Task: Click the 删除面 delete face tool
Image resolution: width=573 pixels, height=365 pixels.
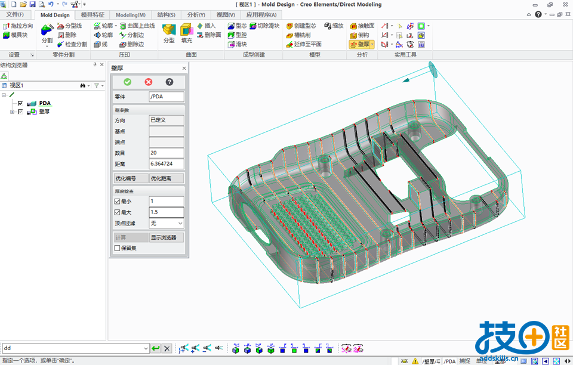Action: 210,35
